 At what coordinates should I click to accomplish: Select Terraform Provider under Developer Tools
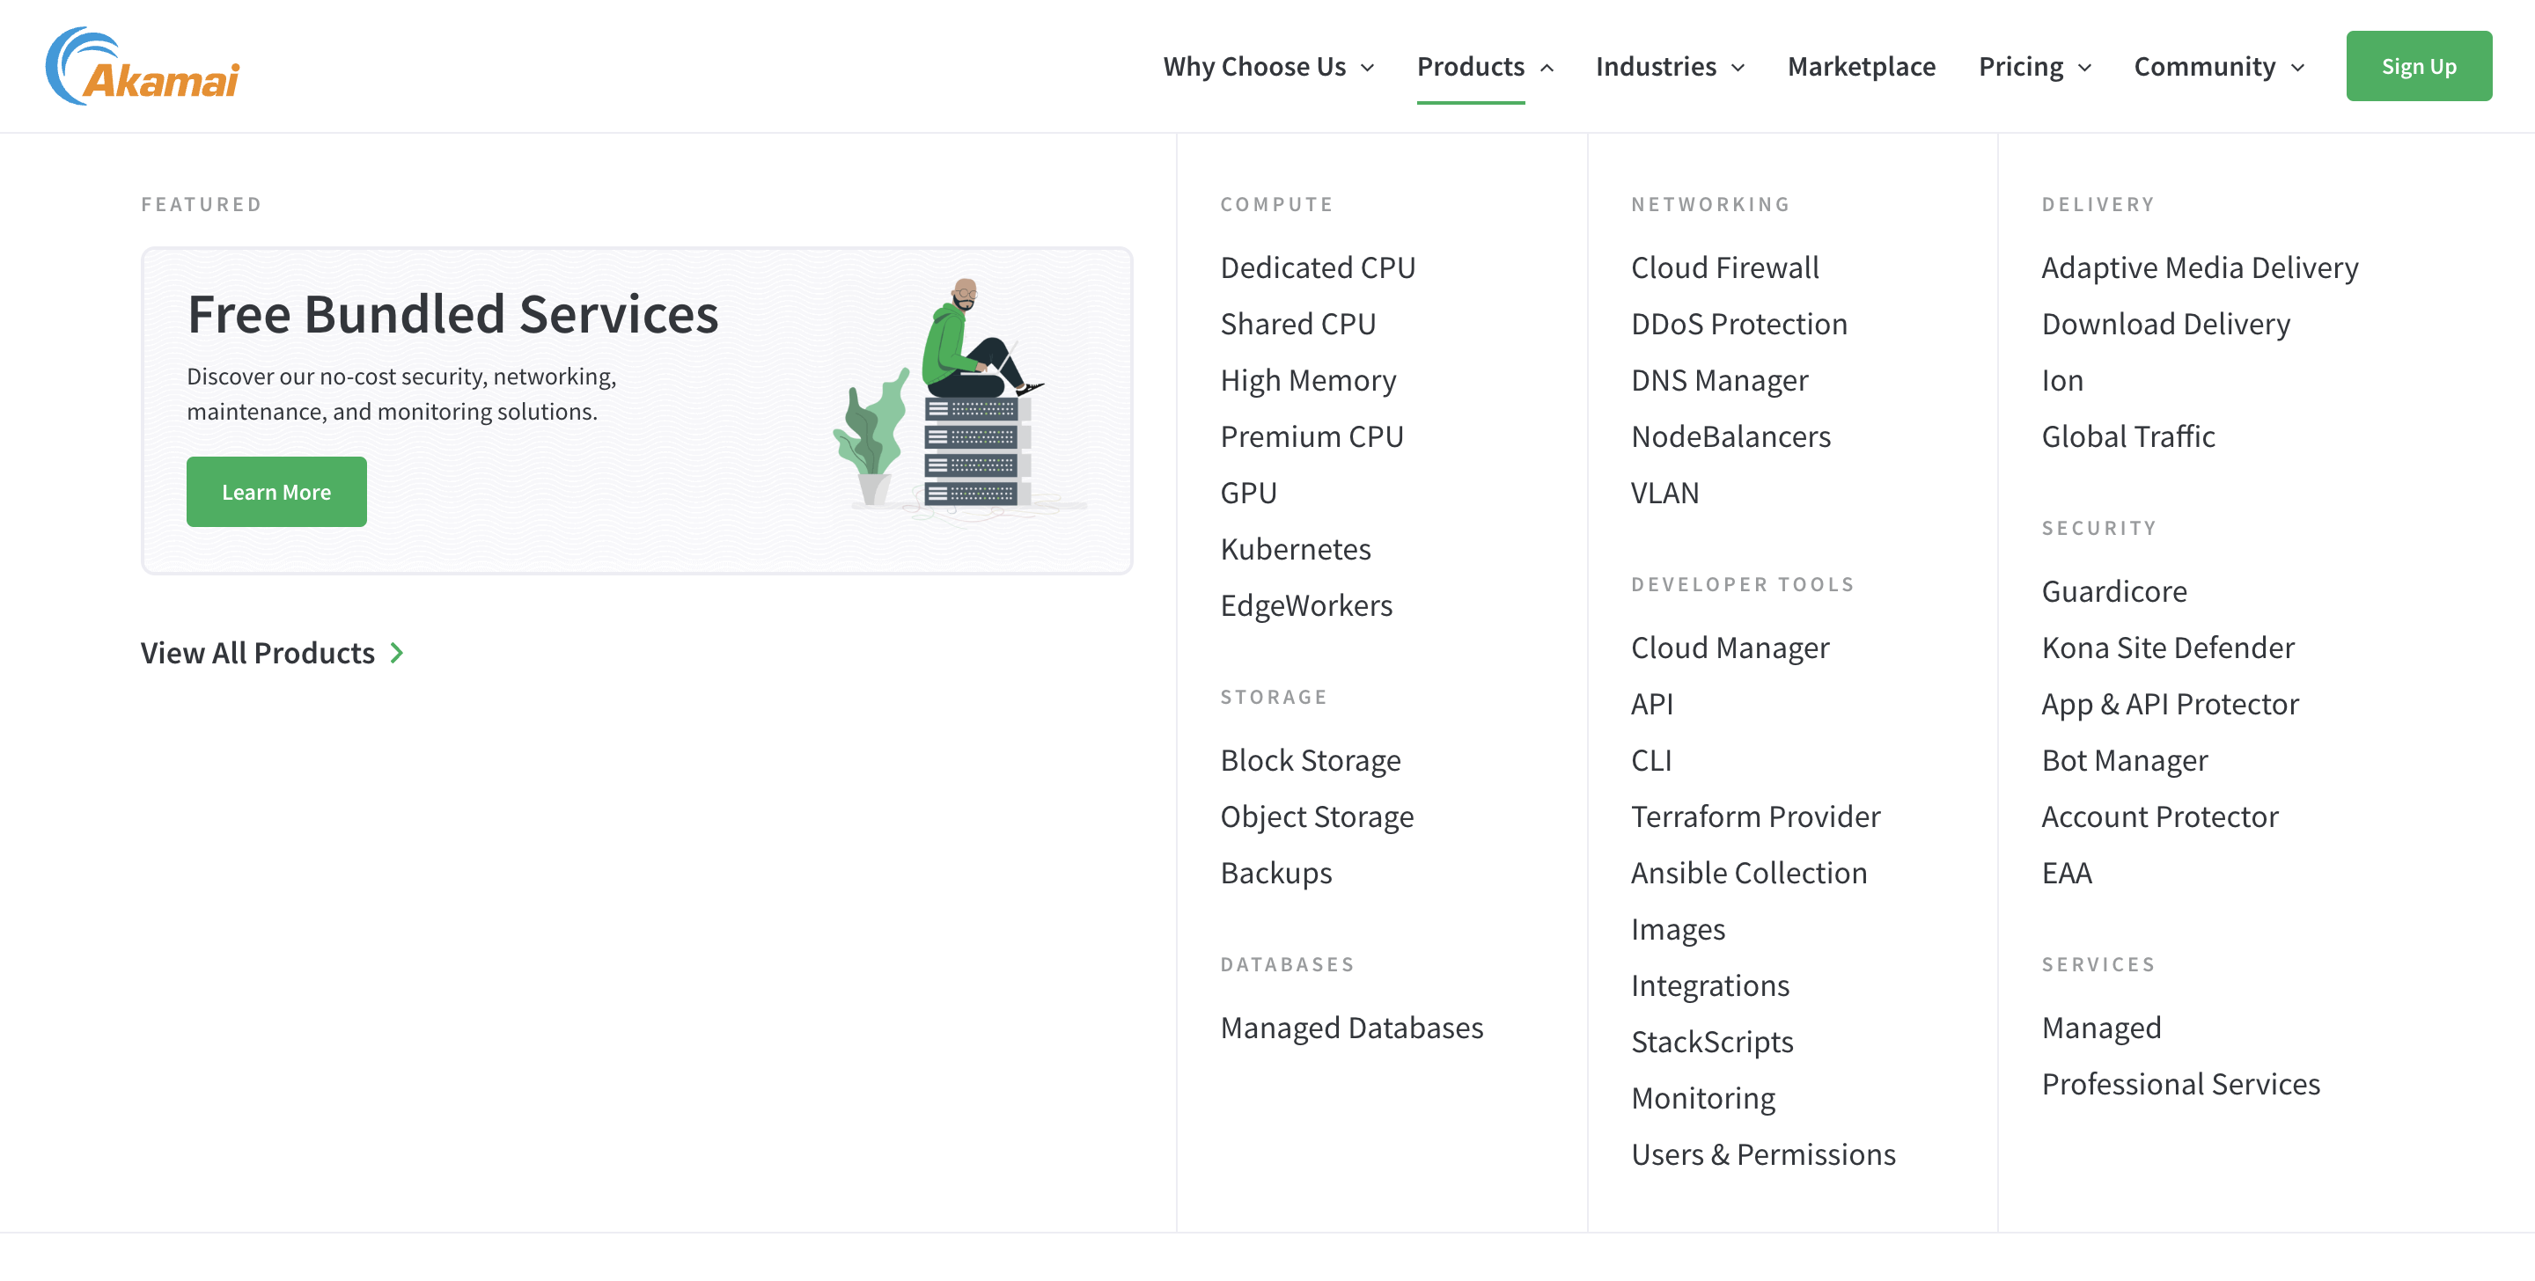pyautogui.click(x=1754, y=816)
